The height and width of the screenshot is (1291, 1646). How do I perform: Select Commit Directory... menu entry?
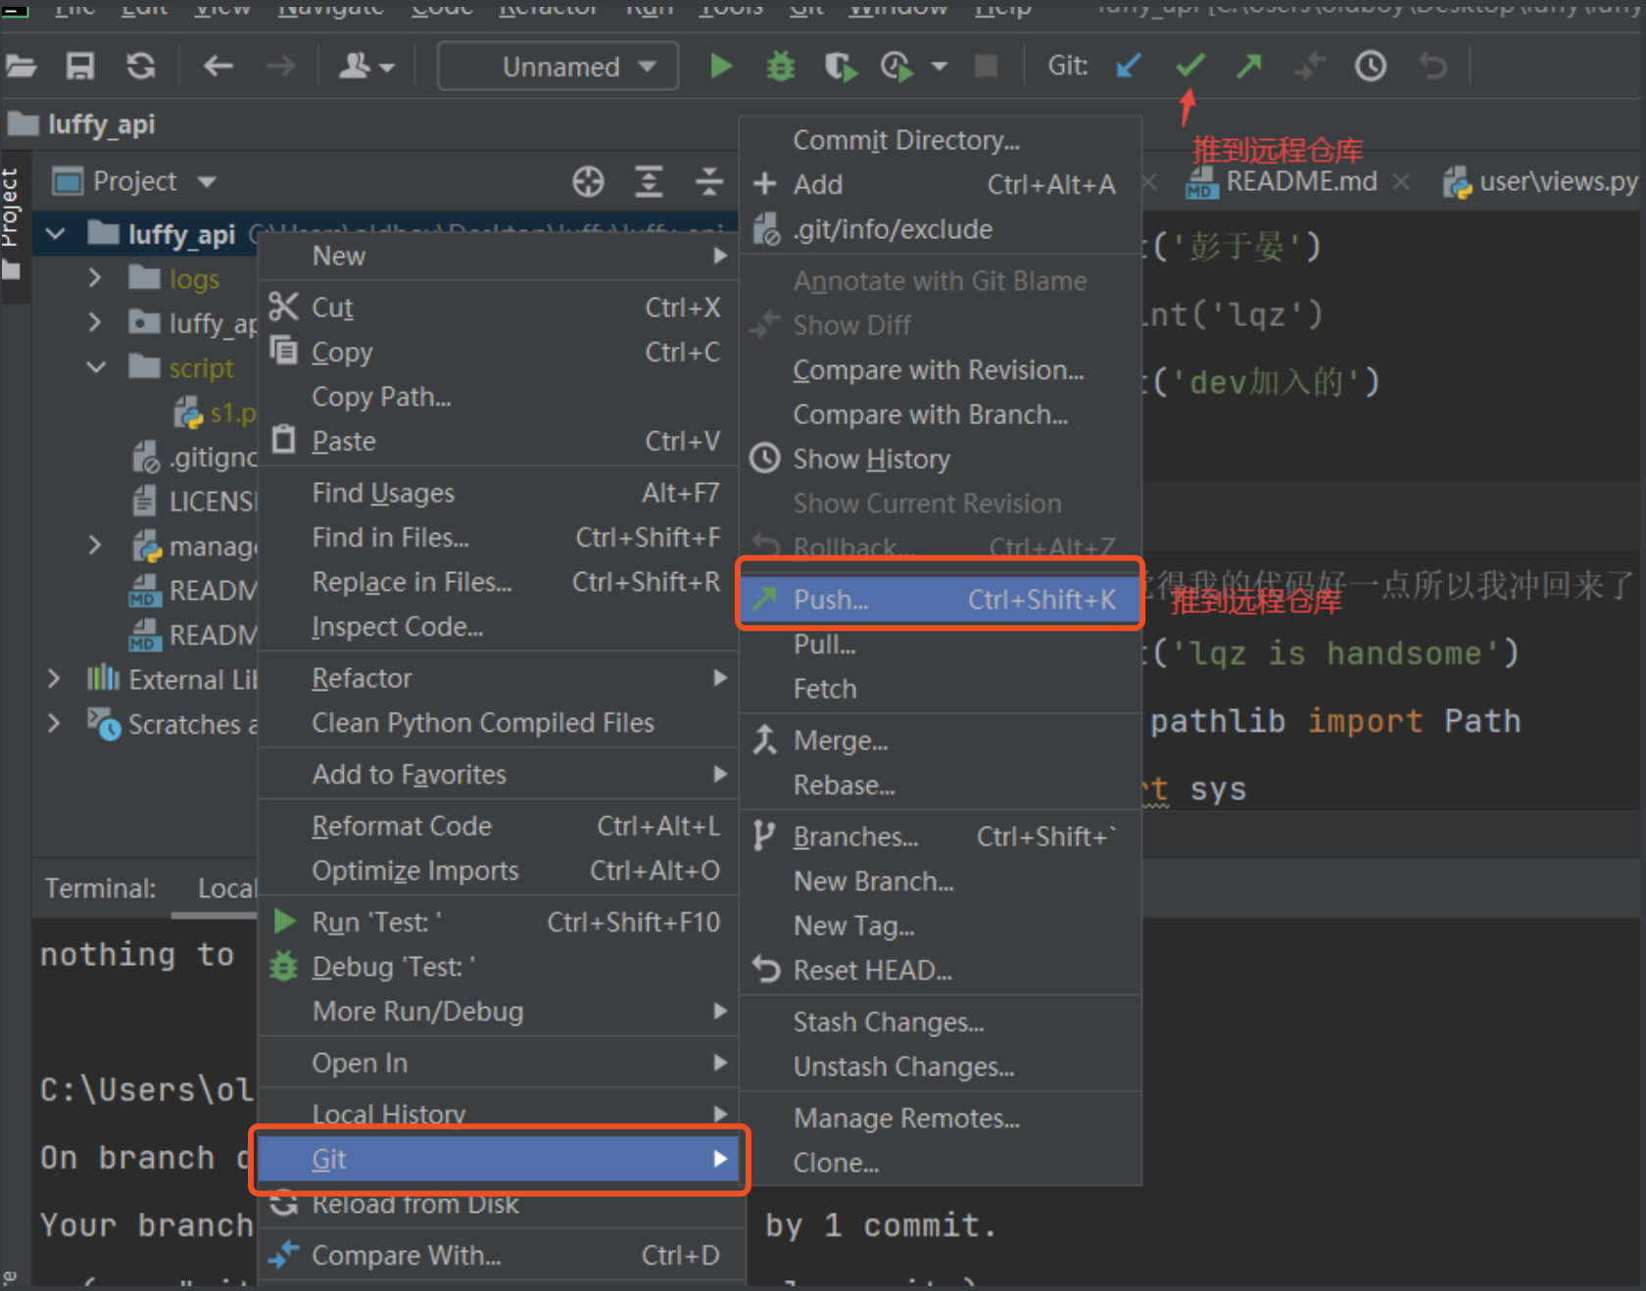pyautogui.click(x=905, y=140)
